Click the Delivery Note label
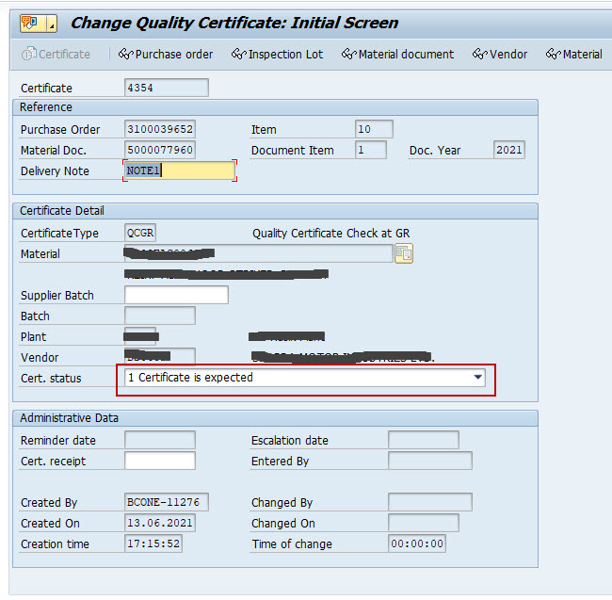The image size is (612, 600). (x=55, y=171)
